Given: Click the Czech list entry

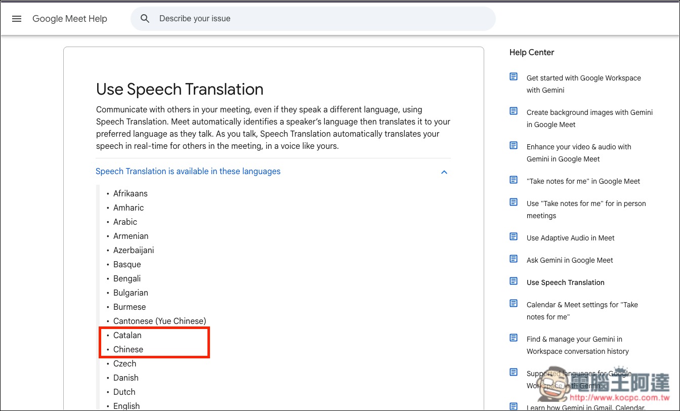Looking at the screenshot, I should click(125, 363).
